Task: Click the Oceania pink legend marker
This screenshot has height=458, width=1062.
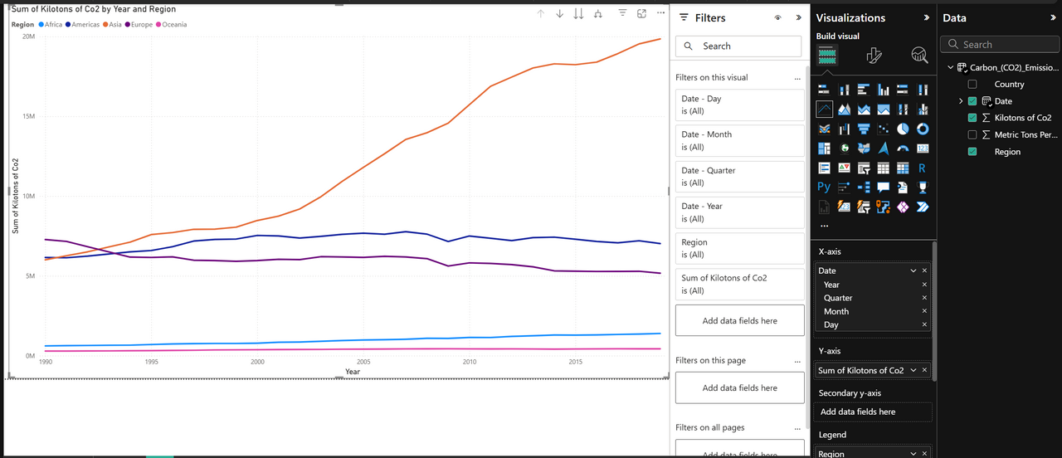Action: click(158, 25)
